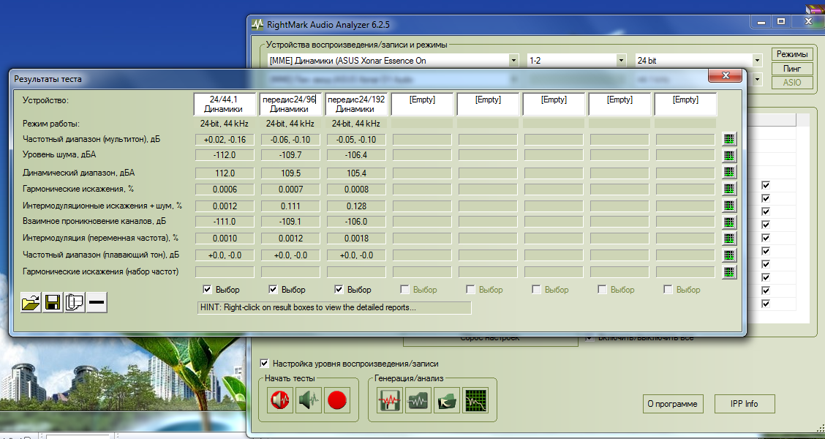Open the spectrum analyzer green graph icon

click(x=475, y=400)
